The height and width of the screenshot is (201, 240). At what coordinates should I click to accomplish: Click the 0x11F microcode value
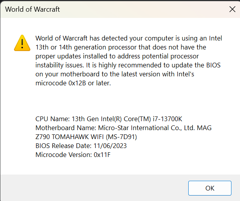point(102,155)
